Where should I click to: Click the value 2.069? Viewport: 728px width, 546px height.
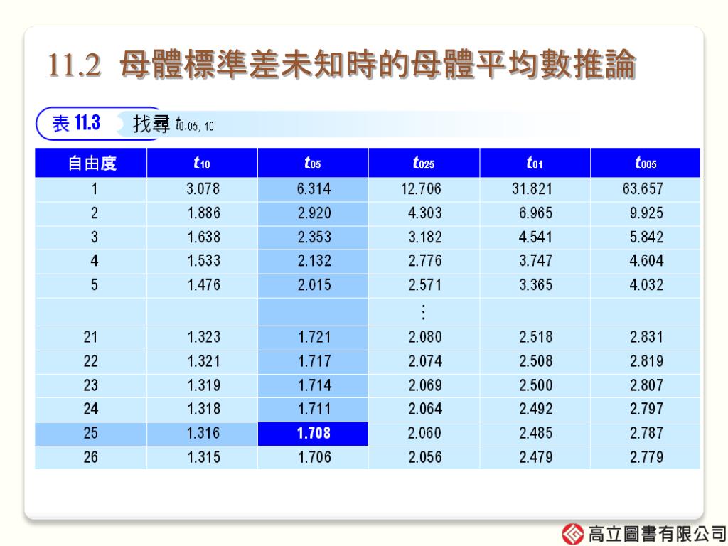click(x=425, y=385)
